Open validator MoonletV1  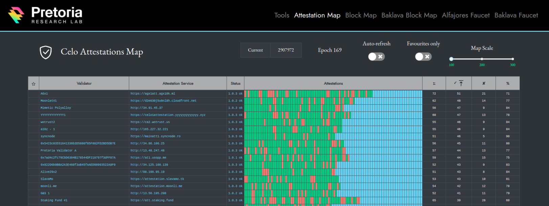coord(49,101)
